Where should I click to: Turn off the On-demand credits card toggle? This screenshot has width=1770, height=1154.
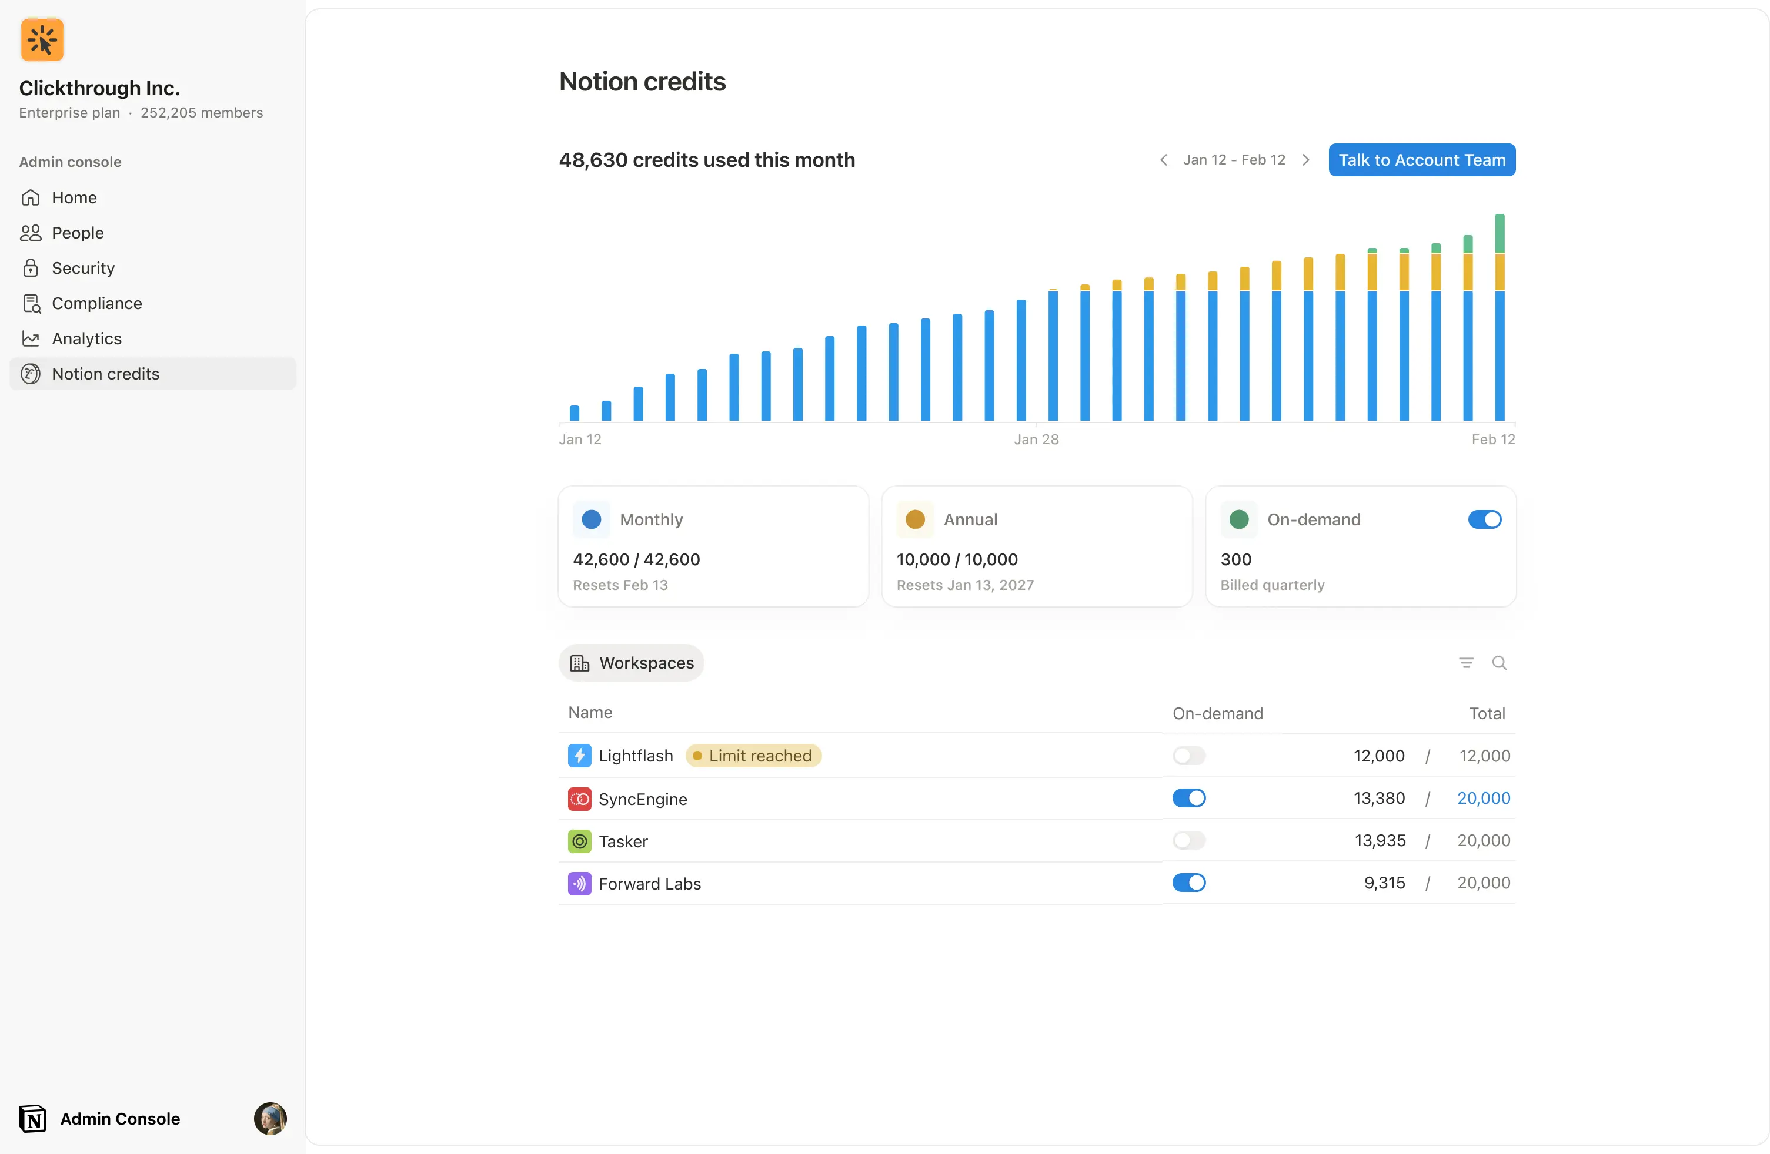(1484, 519)
